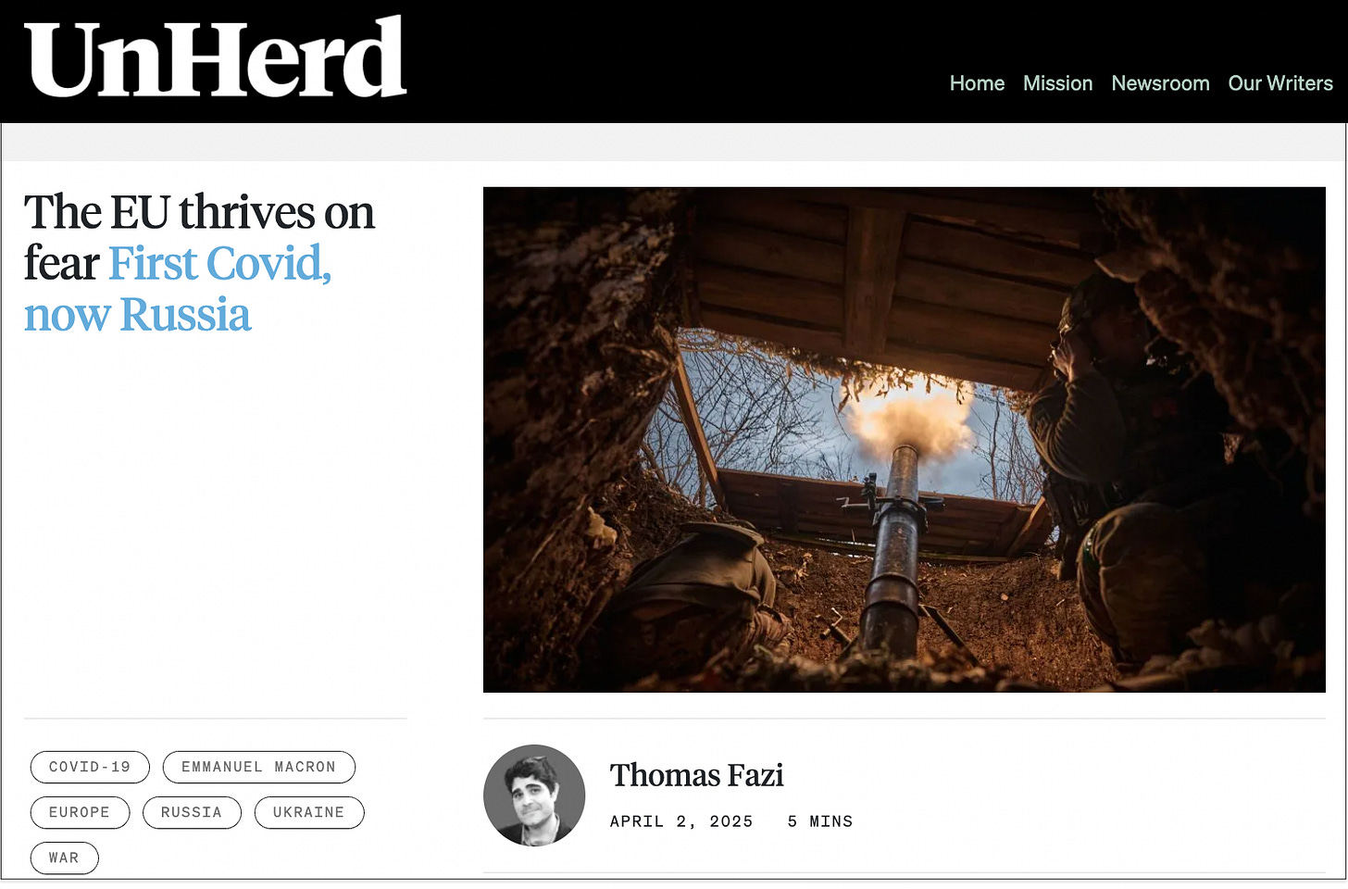Open the Europe tag
Screen dimensions: 1348x889
[80, 812]
